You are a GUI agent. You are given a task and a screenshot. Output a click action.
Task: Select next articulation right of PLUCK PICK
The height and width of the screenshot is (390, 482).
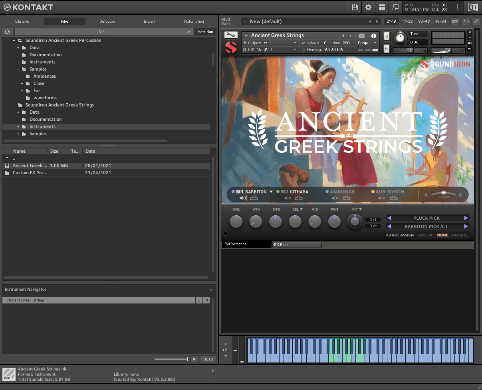(466, 218)
